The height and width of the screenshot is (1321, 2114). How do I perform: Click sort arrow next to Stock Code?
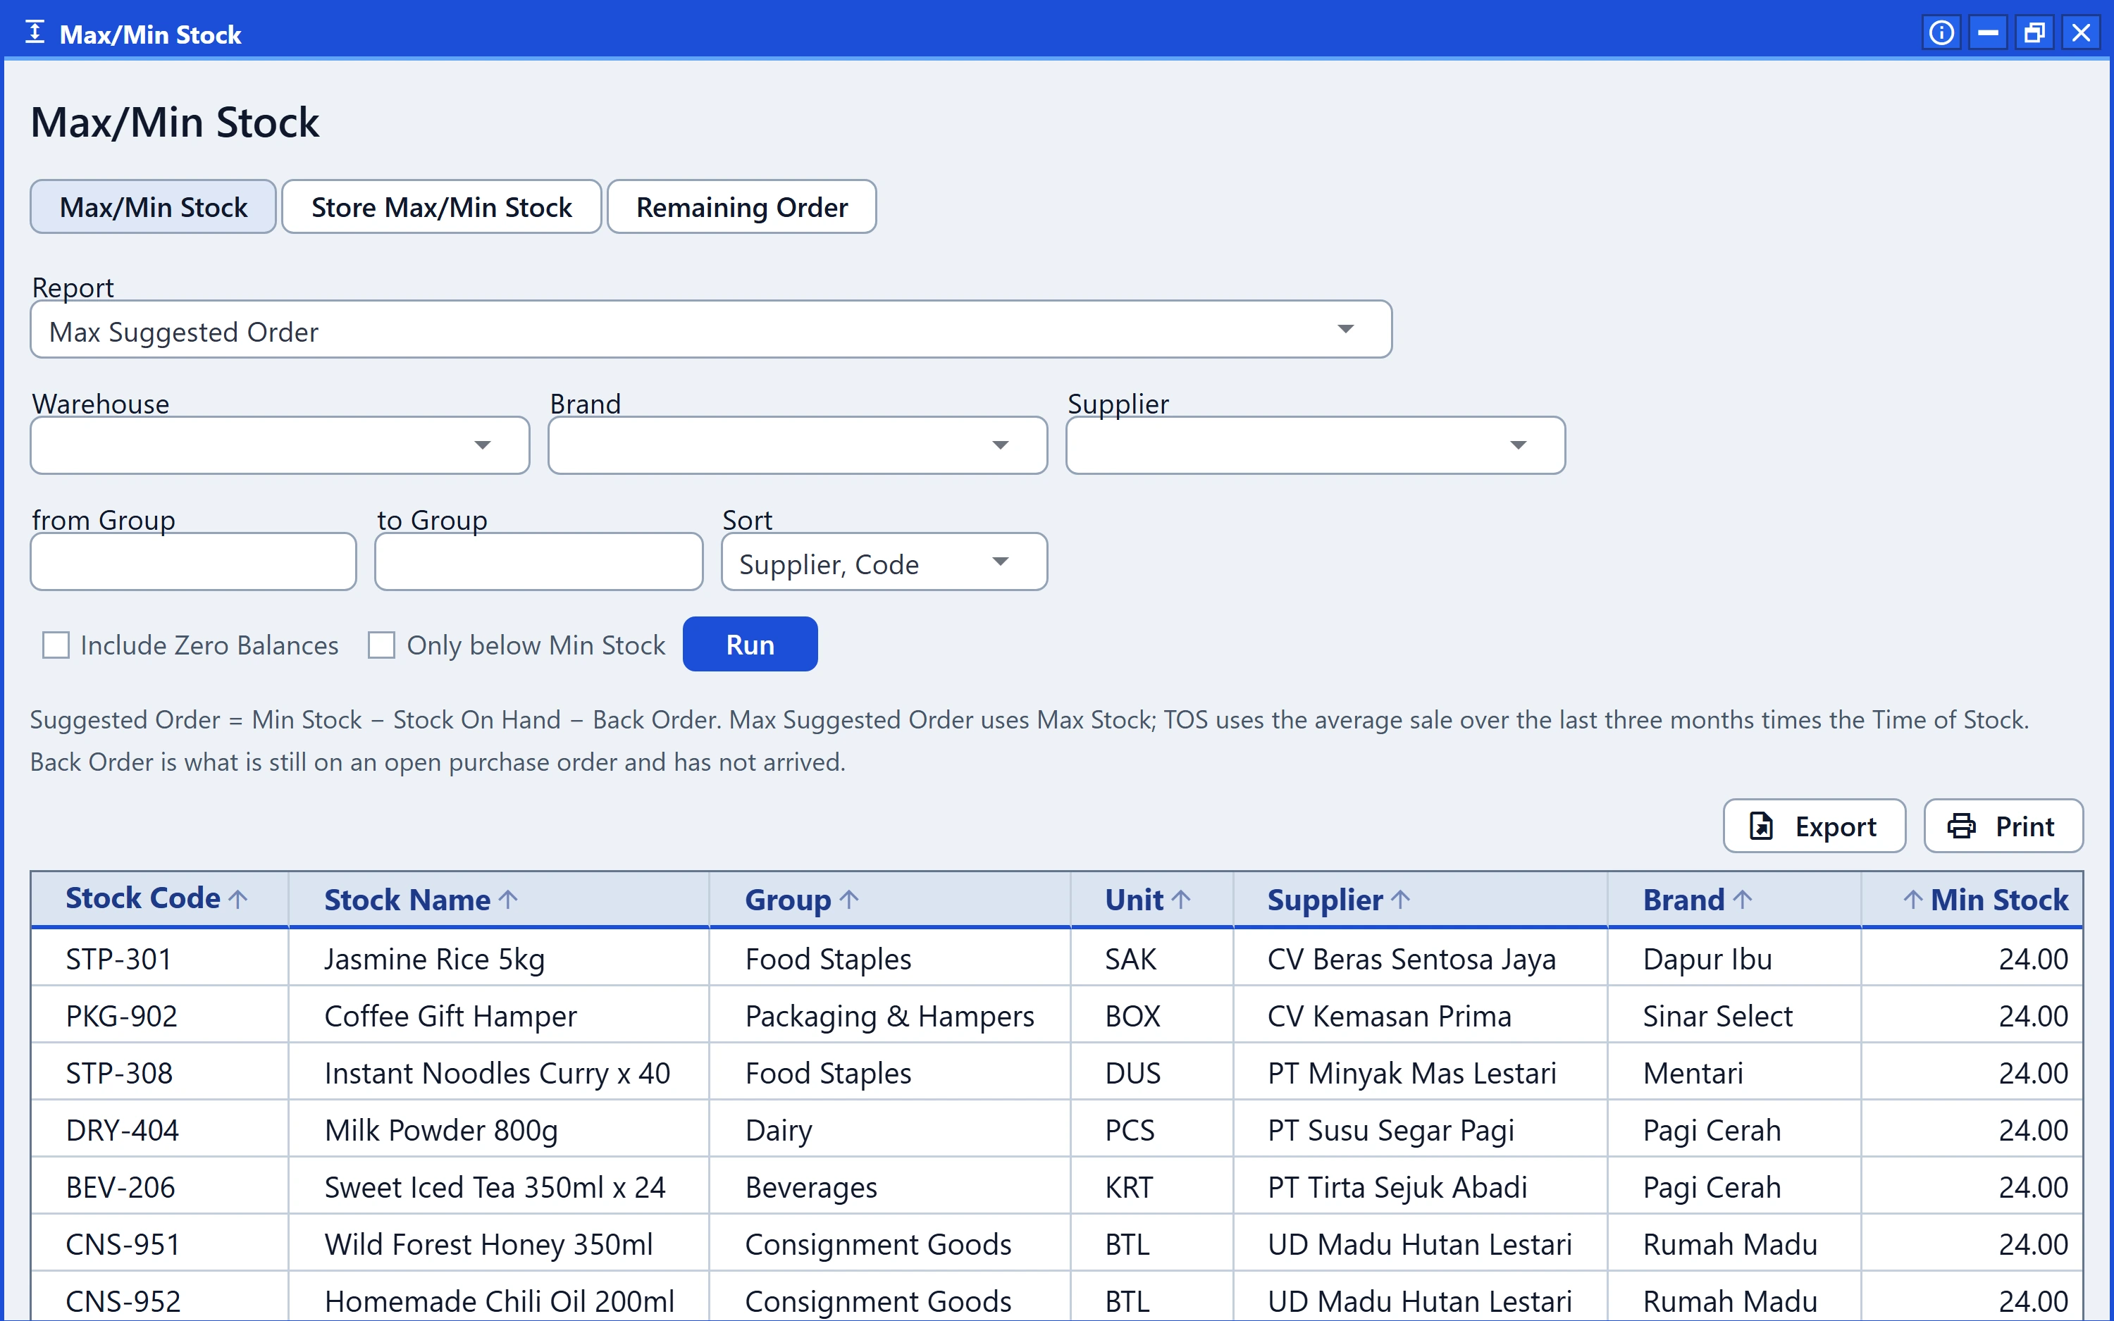coord(237,898)
